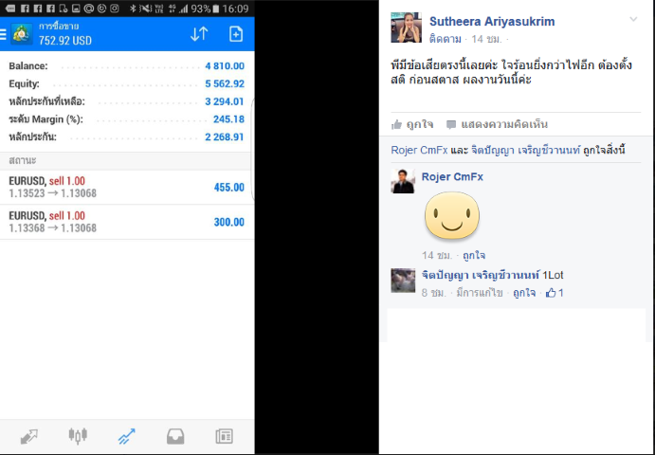Click จิตปัญญา เจริญชีวานนท์ commenter name on 1Lot comment
Image resolution: width=655 pixels, height=455 pixels.
point(481,275)
